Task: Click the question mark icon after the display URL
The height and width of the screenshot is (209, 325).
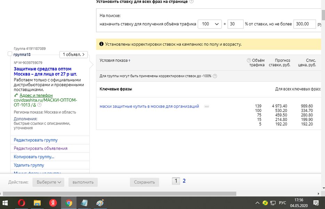Action: click(x=39, y=105)
